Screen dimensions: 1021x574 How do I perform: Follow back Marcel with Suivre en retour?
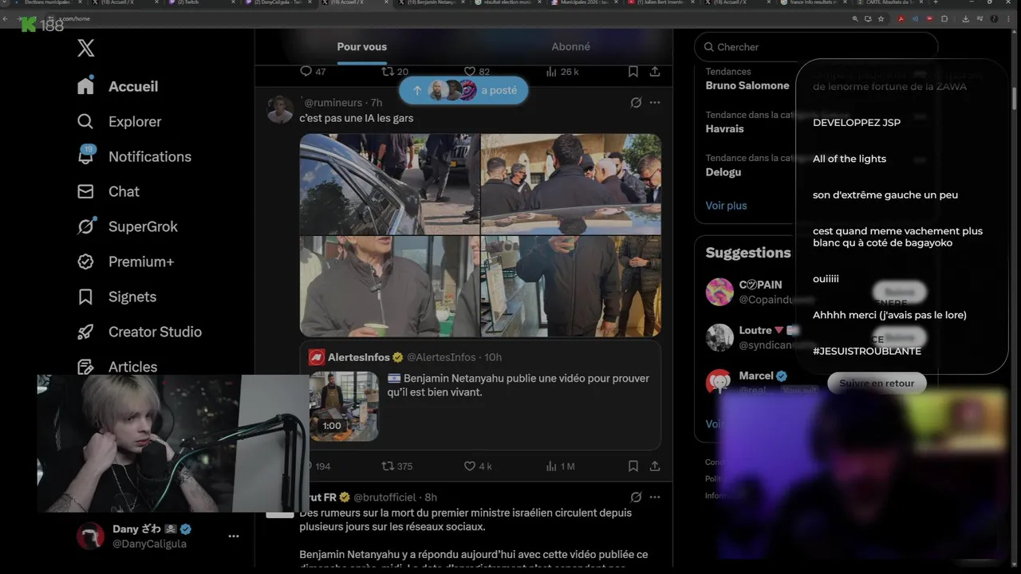pyautogui.click(x=877, y=383)
